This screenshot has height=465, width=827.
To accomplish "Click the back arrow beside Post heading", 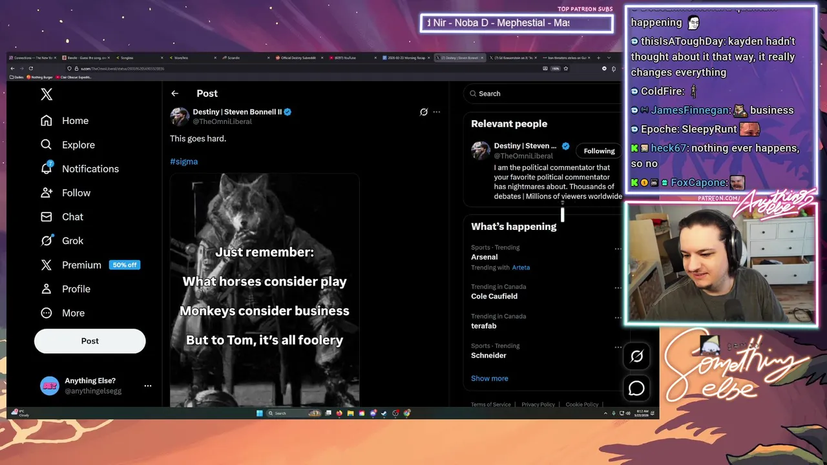I will point(174,94).
